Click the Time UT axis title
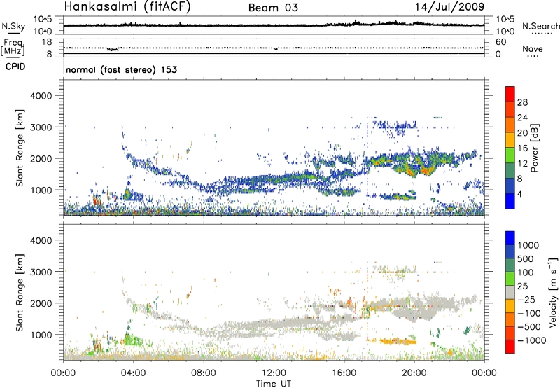 pos(274,384)
